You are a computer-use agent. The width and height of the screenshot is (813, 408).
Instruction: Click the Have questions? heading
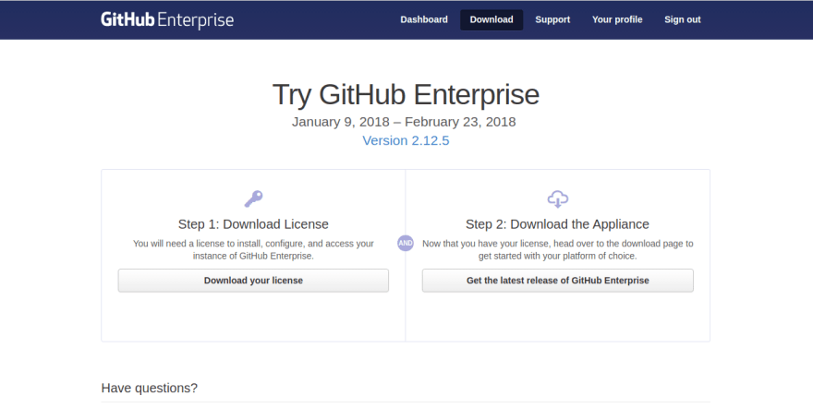(150, 389)
